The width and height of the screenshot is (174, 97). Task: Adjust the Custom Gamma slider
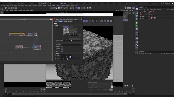pos(76,41)
